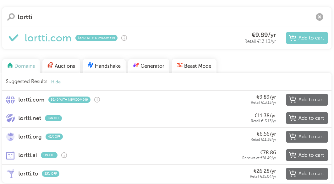Click the 42% OFF badge on lortti.org
334x184 pixels.
pos(54,137)
